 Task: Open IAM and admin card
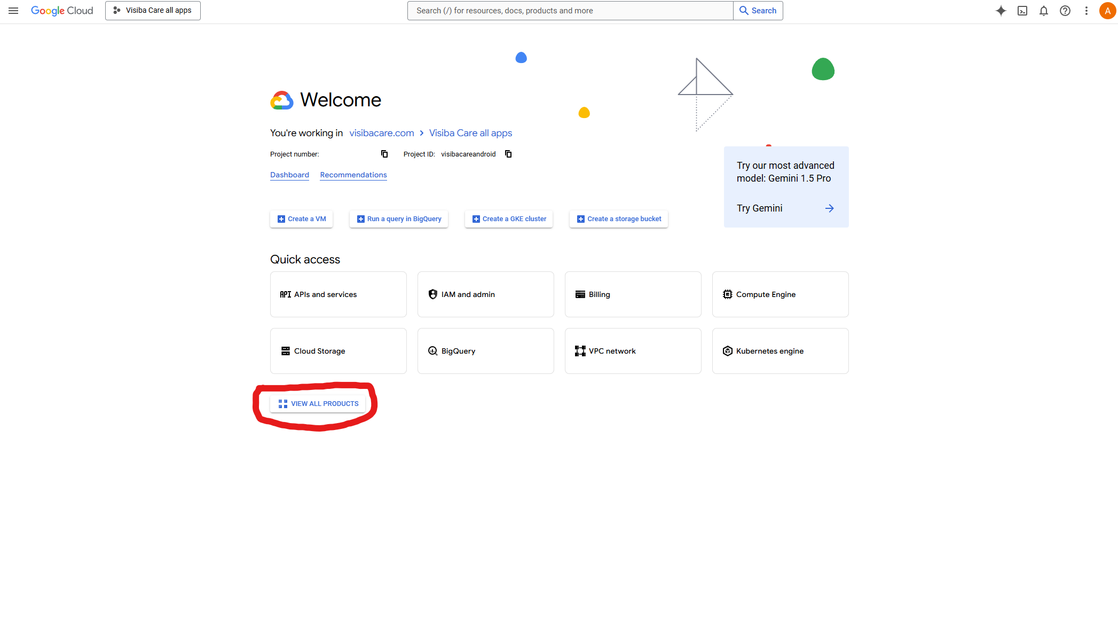pyautogui.click(x=486, y=294)
